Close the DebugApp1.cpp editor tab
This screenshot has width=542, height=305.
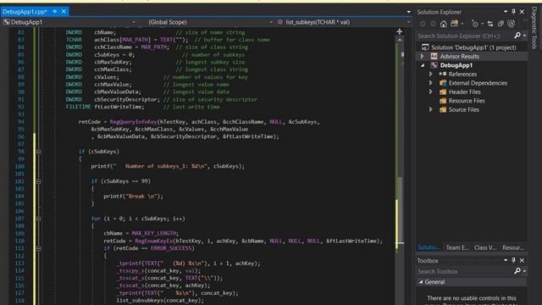coord(64,11)
